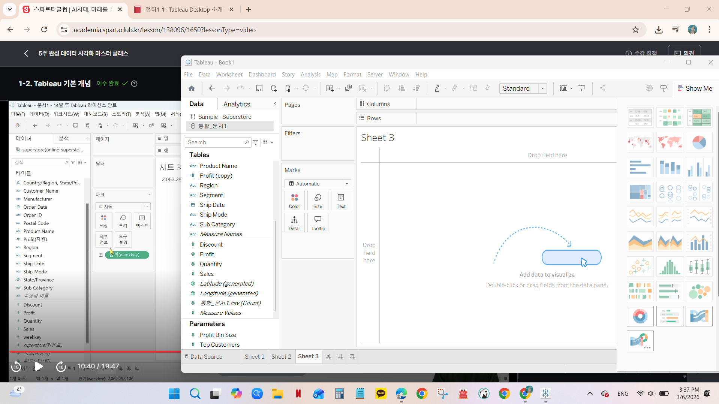This screenshot has width=719, height=404.
Task: Open the browser tab search dropdown
Action: 10,9
